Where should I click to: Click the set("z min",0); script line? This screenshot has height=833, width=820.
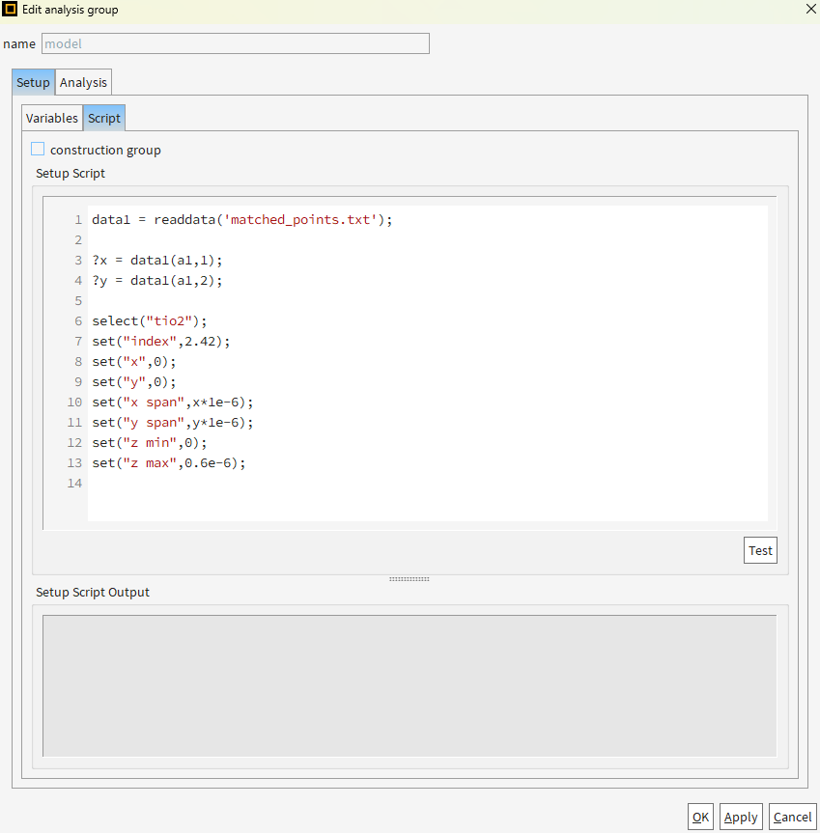150,442
